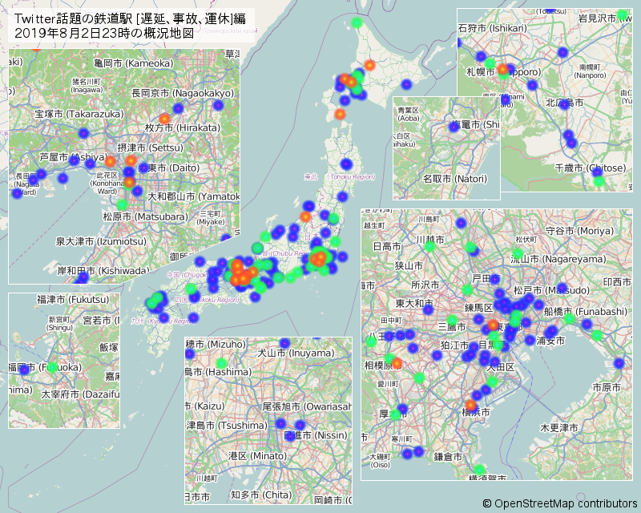The height and width of the screenshot is (513, 641).
Task: Click the '津島市 (Tsushima)' label
Action: [x=227, y=426]
